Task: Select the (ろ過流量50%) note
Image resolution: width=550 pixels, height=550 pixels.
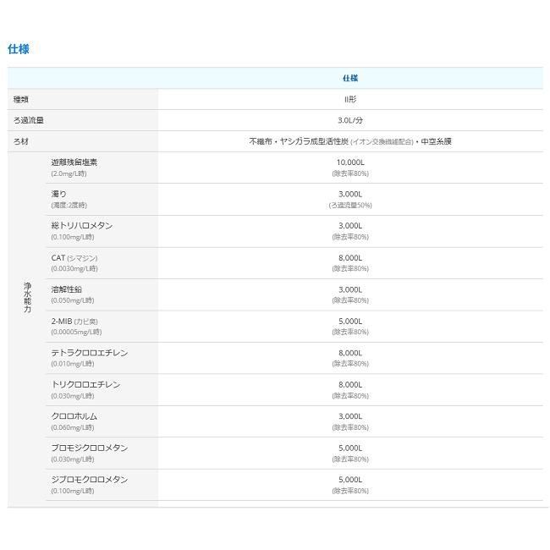Action: [x=350, y=206]
